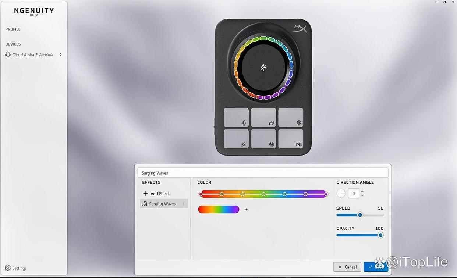Click the microphone key on the device
This screenshot has height=278, width=457.
(x=236, y=118)
